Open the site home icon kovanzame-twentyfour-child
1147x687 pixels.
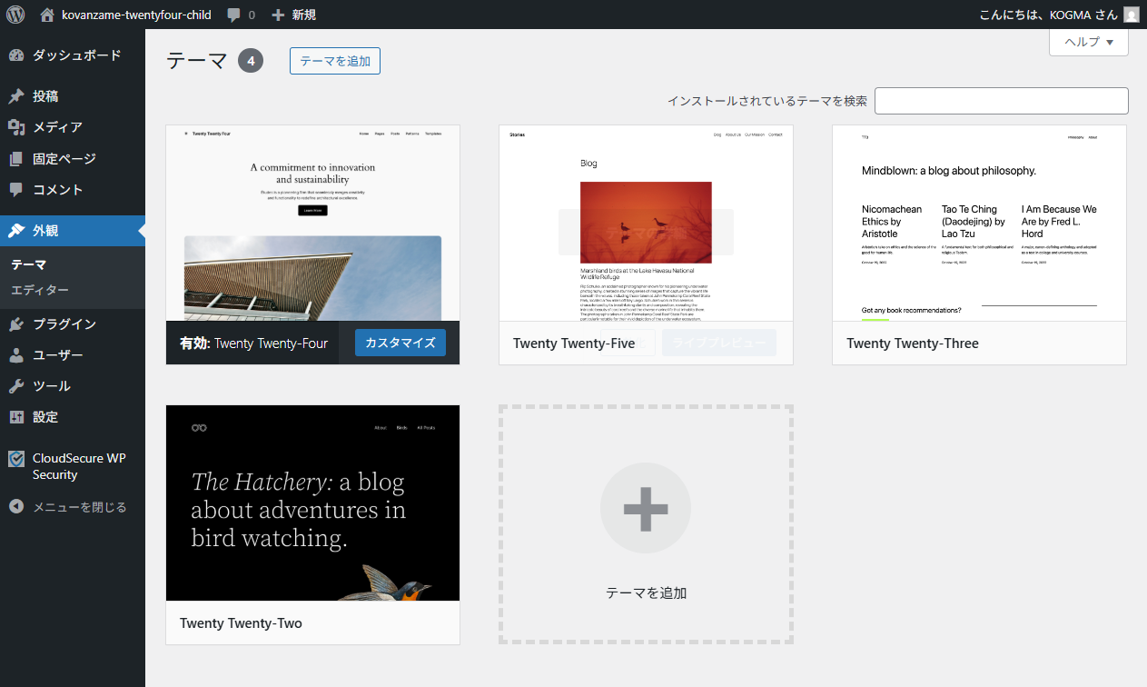click(x=47, y=15)
